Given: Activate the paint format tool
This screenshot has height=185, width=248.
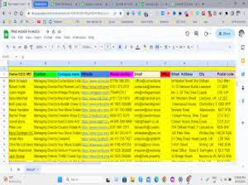Looking at the screenshot, I should (31, 47).
